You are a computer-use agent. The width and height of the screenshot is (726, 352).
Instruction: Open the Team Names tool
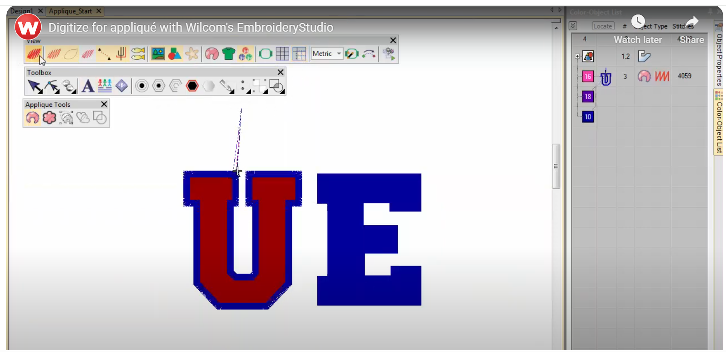tap(105, 86)
